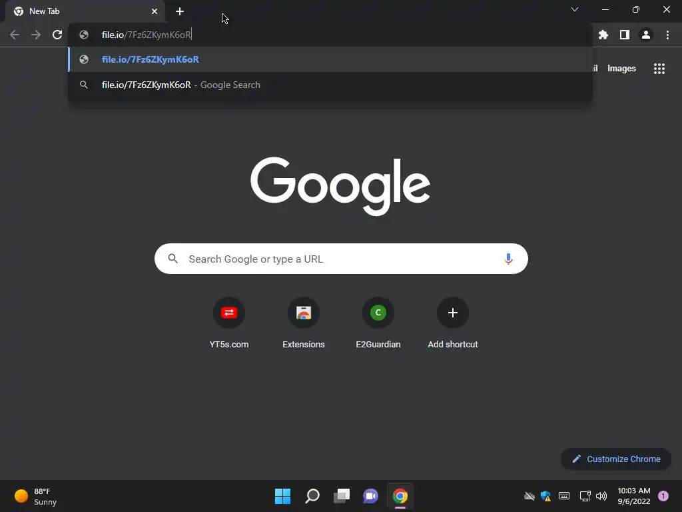The width and height of the screenshot is (682, 512).
Task: Open the weather widget showing 88°F Sunny
Action: point(36,496)
